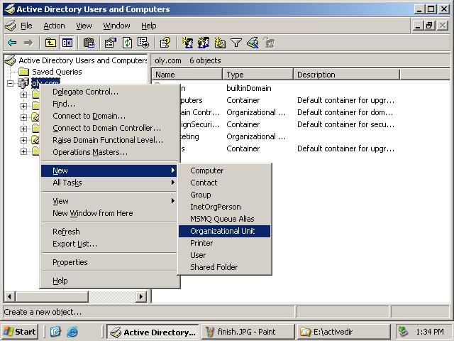The height and width of the screenshot is (341, 454).
Task: Click the greyed Add to group toolbar icon
Action: [270, 43]
